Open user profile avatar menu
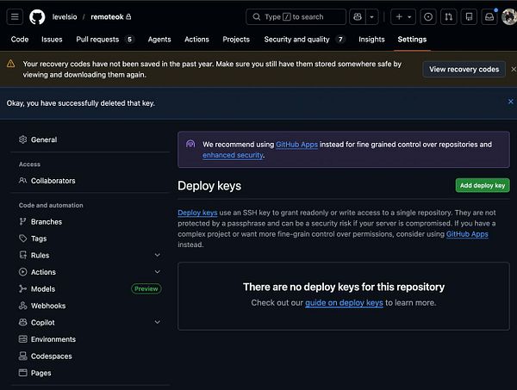Image resolution: width=517 pixels, height=390 pixels. point(509,17)
